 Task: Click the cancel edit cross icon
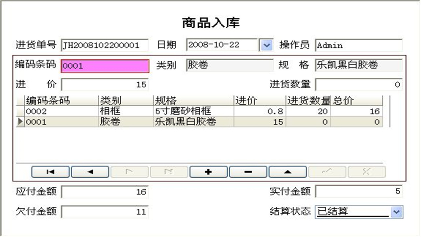coord(366,171)
